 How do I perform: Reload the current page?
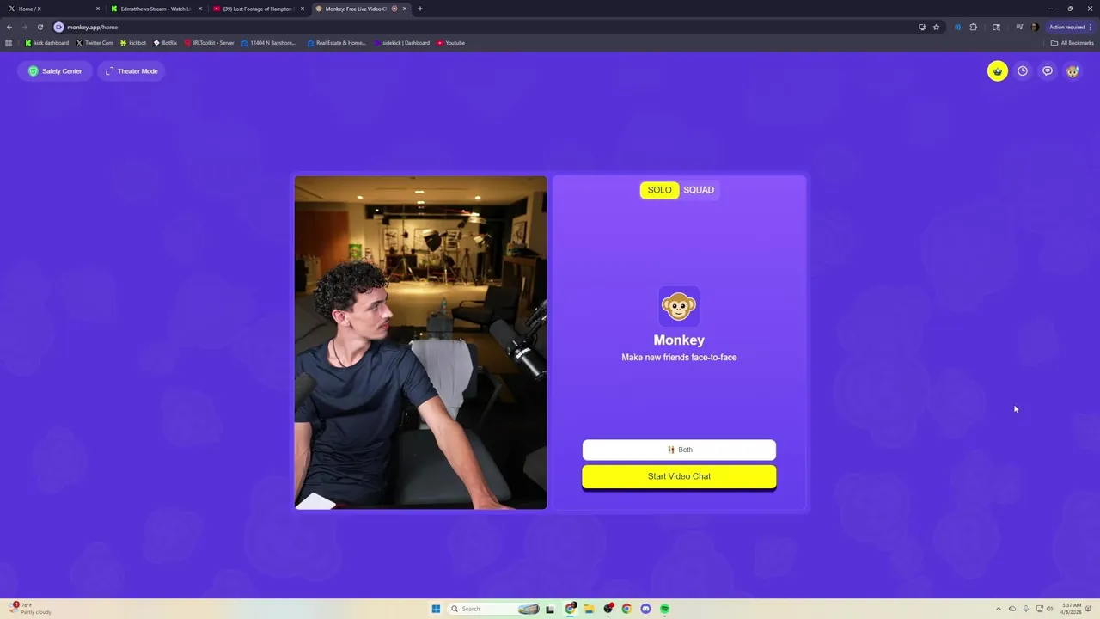coord(40,27)
